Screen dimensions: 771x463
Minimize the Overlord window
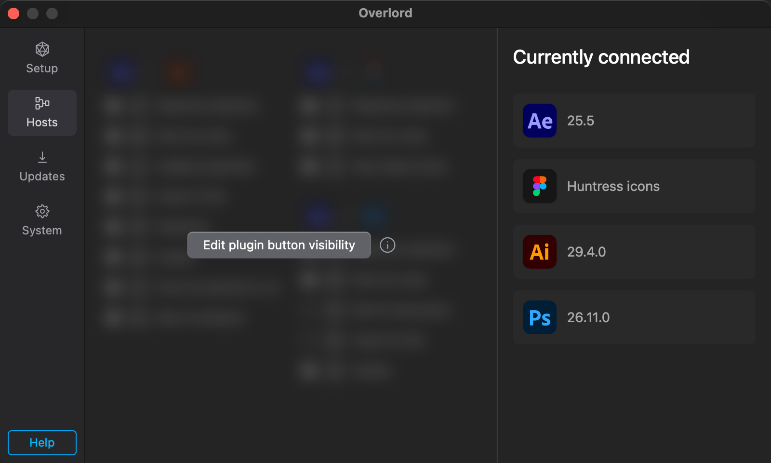(33, 14)
